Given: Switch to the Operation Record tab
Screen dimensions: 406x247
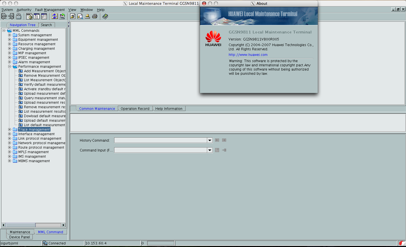Looking at the screenshot, I should tap(135, 108).
